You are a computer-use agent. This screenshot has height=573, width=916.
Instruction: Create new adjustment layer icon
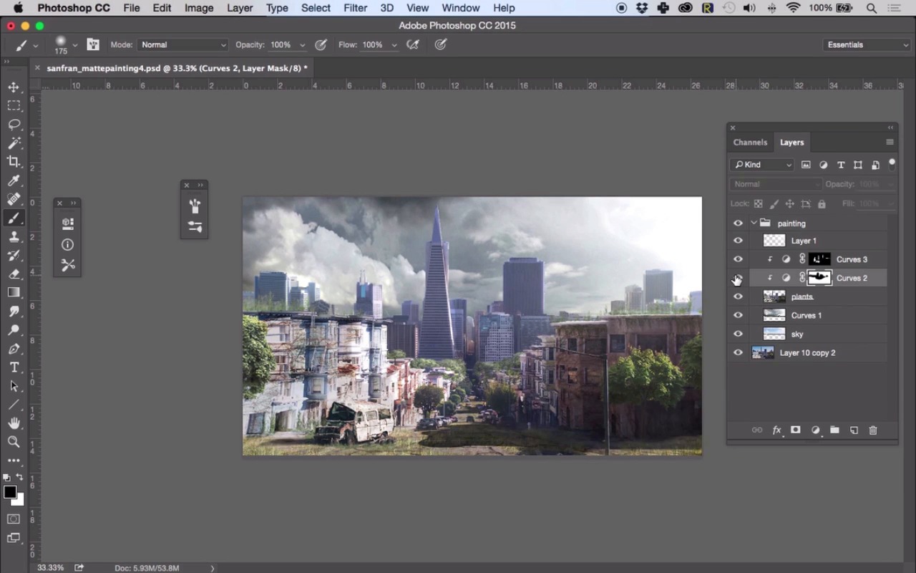tap(815, 430)
